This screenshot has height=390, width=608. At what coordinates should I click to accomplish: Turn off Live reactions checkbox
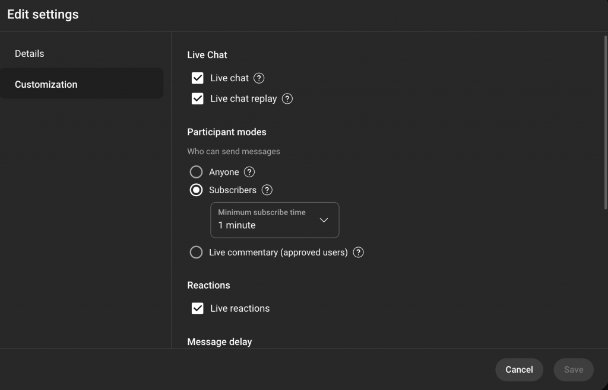pos(198,309)
